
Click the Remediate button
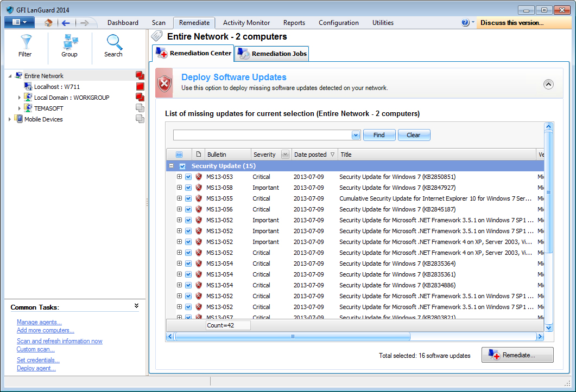point(517,355)
